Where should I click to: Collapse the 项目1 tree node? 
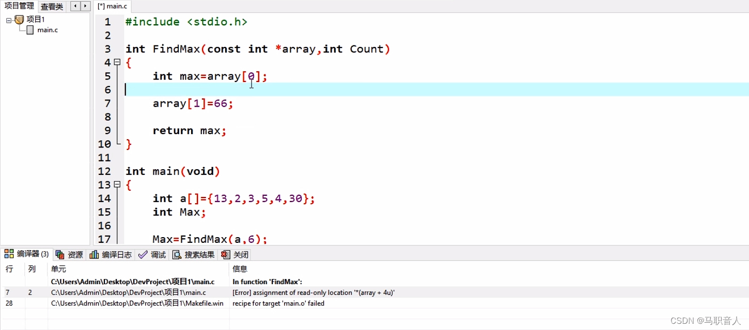pyautogui.click(x=8, y=20)
